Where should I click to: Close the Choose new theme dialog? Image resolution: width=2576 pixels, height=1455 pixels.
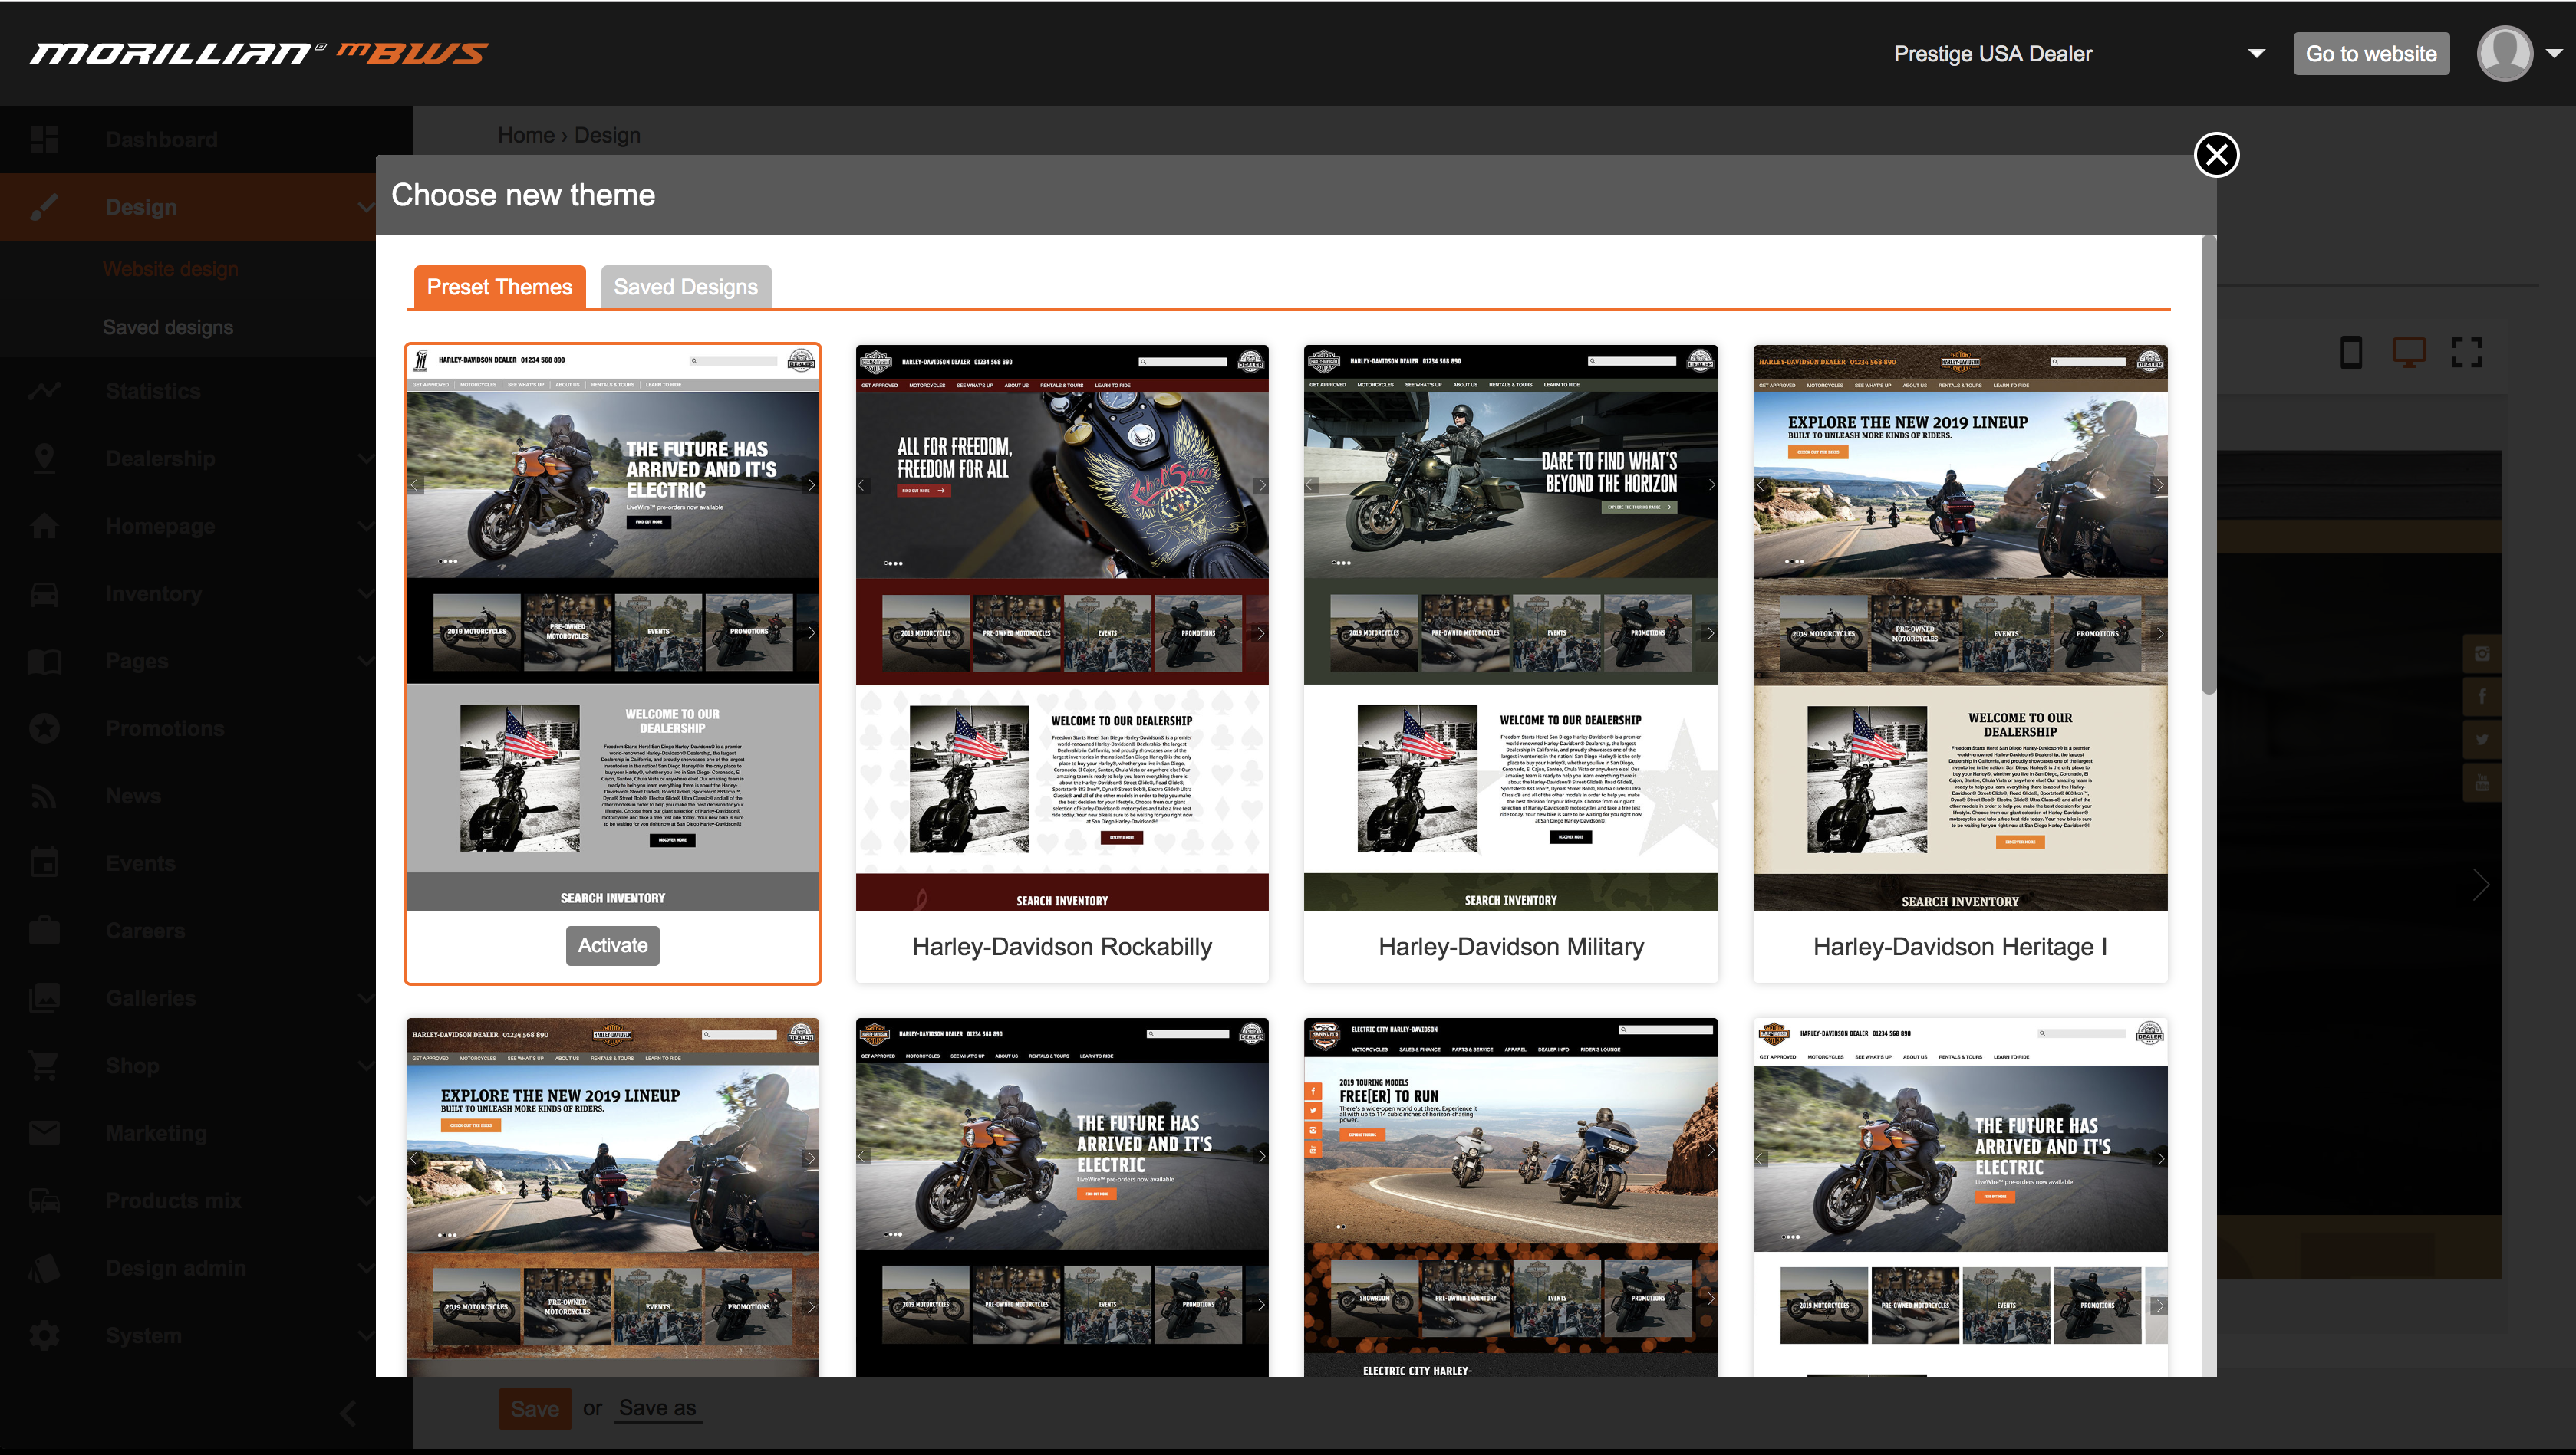[x=2216, y=155]
